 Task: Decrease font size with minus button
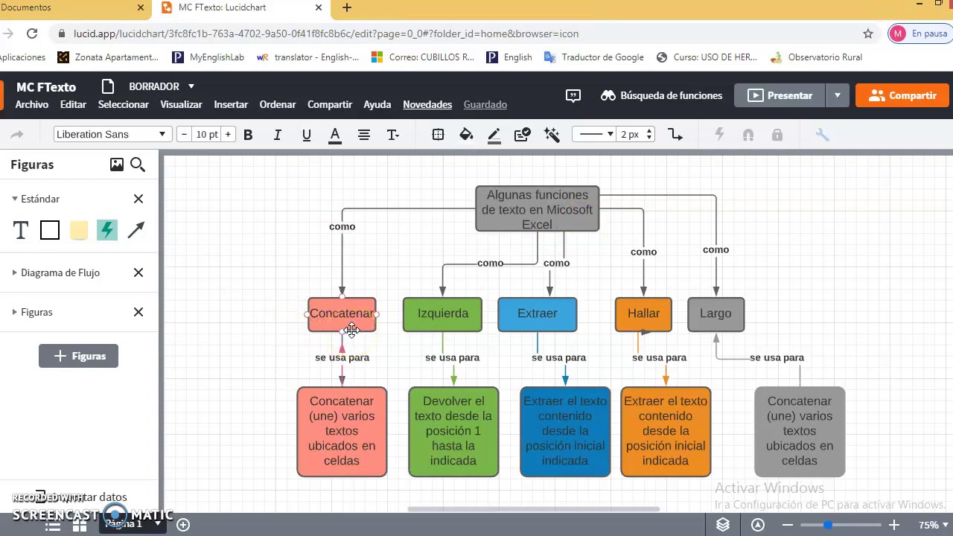(184, 134)
